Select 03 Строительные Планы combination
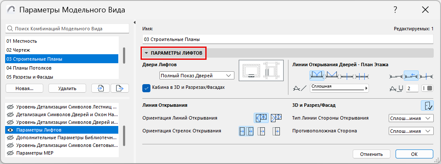The image size is (441, 164). [62, 59]
